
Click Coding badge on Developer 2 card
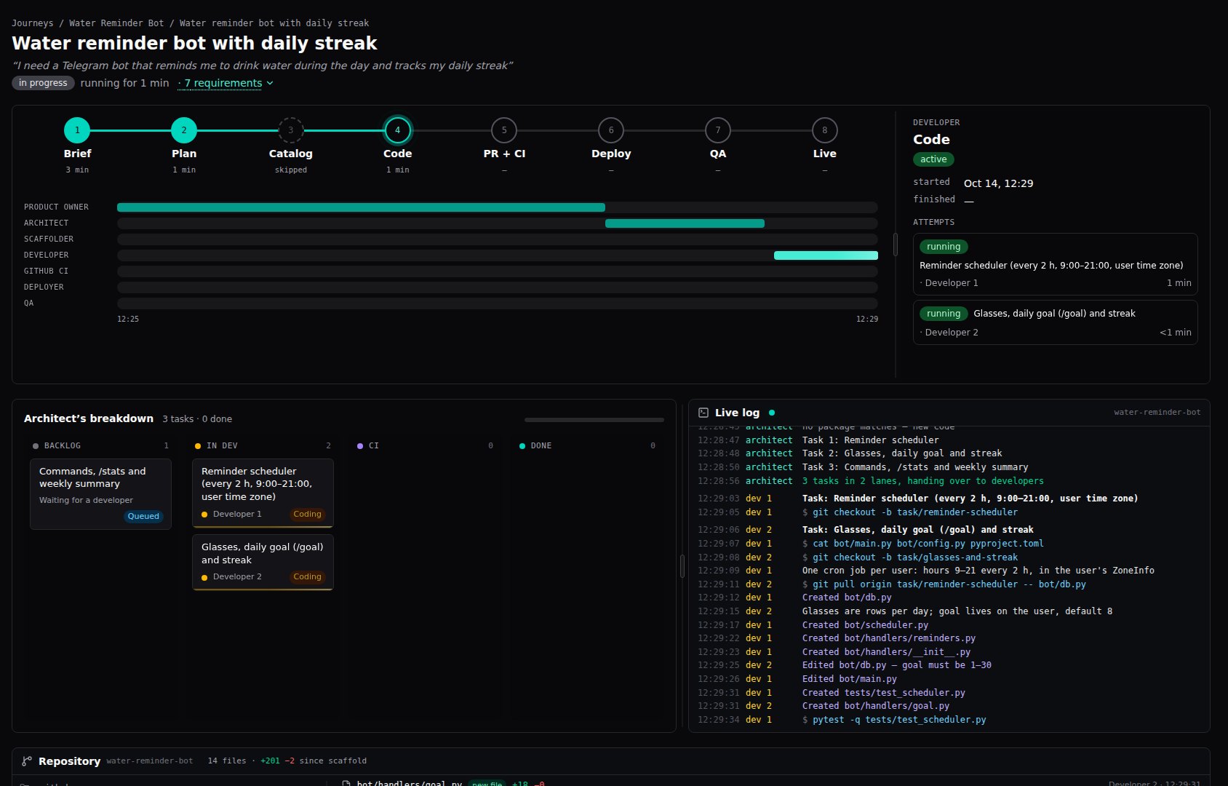coord(307,576)
